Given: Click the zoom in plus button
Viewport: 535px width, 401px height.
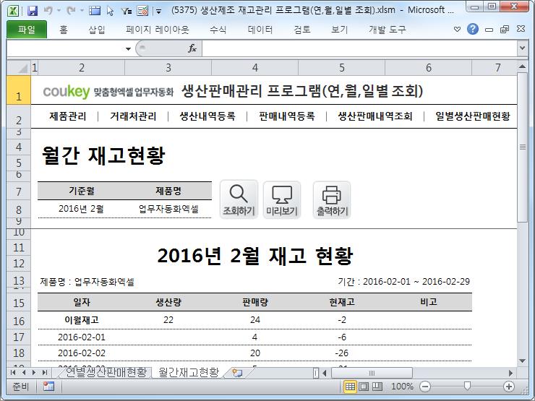Looking at the screenshot, I should click(x=509, y=387).
